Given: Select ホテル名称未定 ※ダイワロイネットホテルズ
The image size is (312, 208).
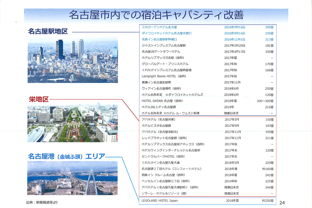Looking at the screenshot, I should click(172, 95).
